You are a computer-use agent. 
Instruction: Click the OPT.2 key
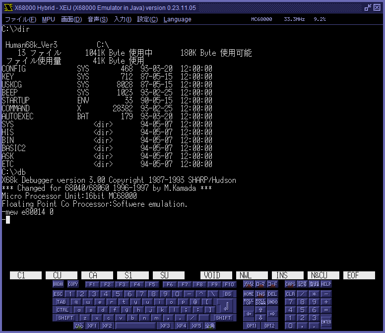coord(269,326)
